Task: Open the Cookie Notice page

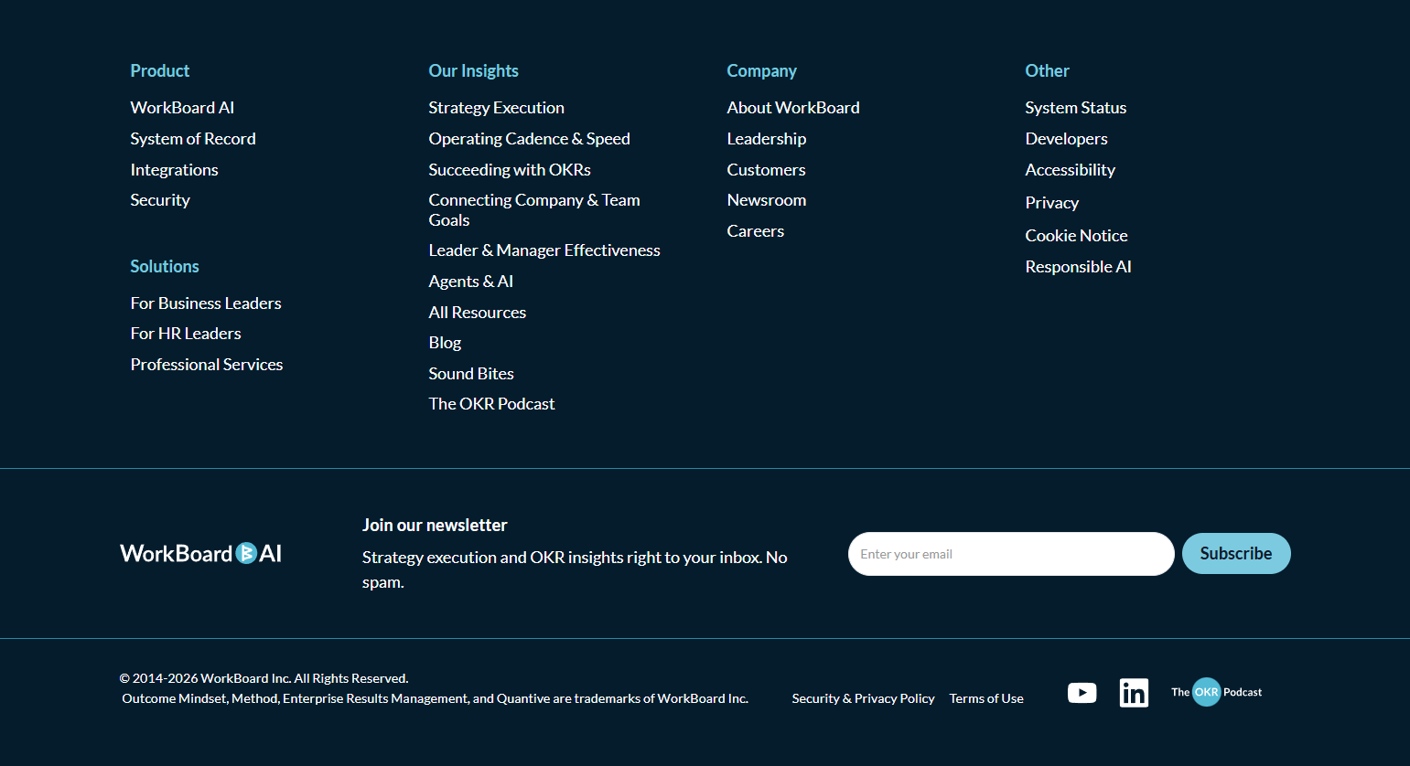Action: (x=1076, y=235)
